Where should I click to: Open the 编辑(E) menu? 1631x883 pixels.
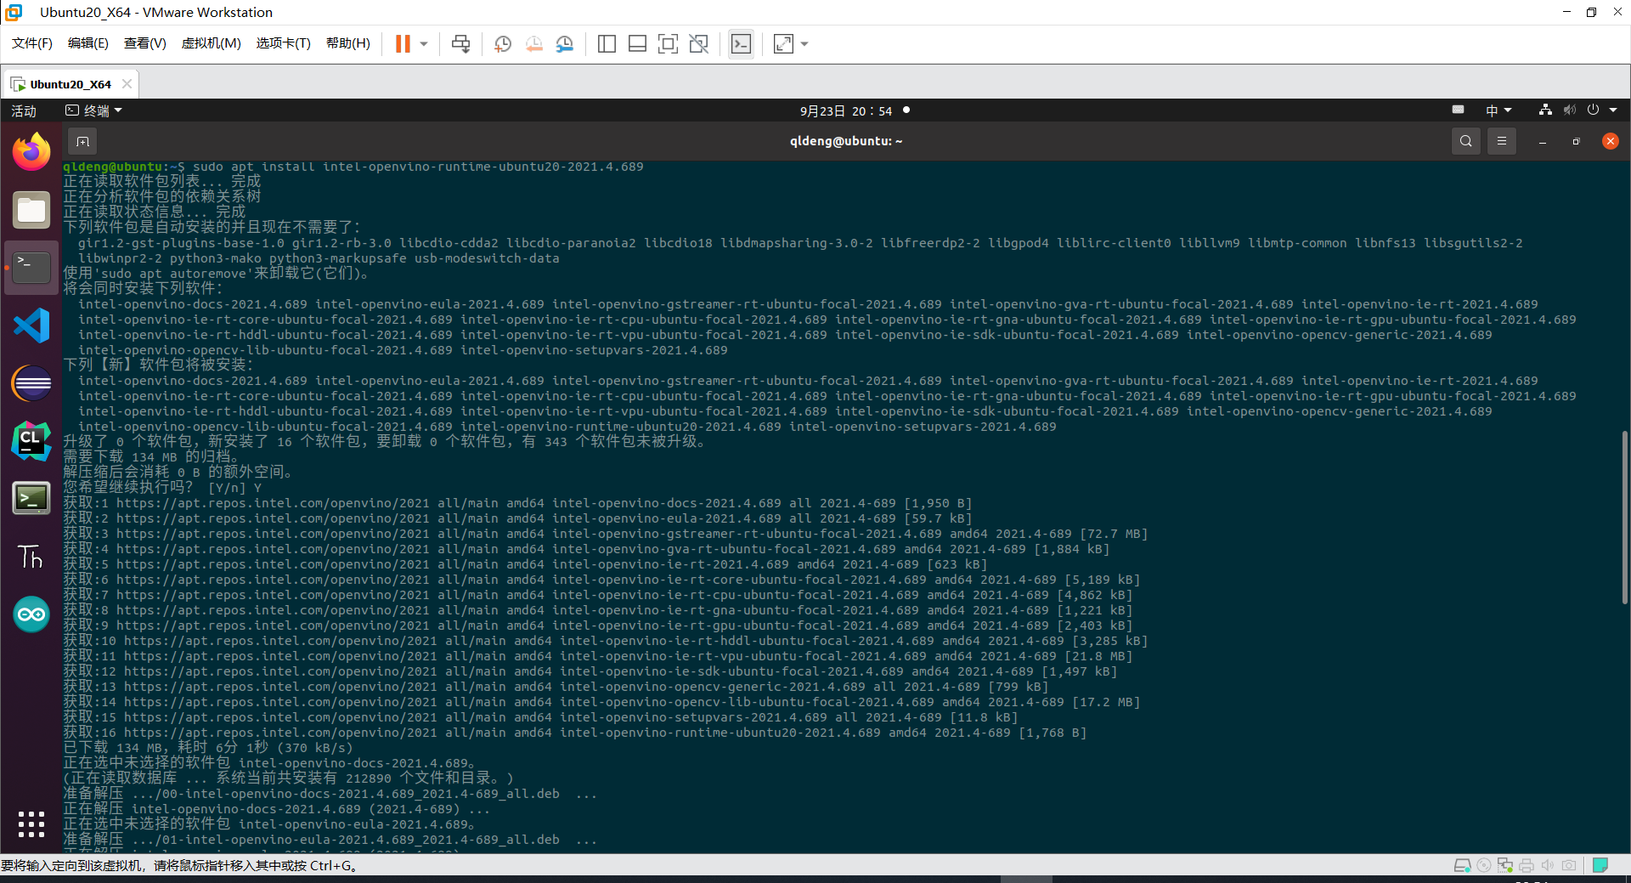88,43
